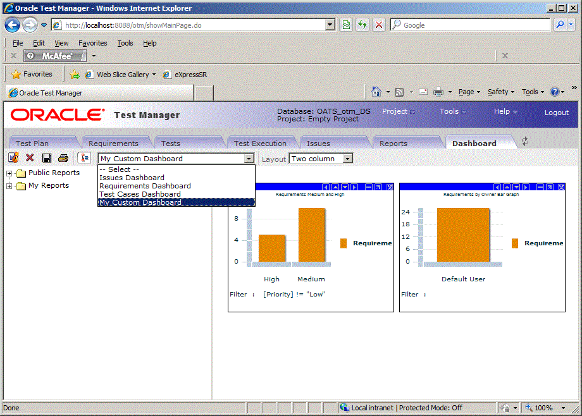Move Requirements Medium and High chart up
Viewport: 582px width, 416px height.
(335, 187)
